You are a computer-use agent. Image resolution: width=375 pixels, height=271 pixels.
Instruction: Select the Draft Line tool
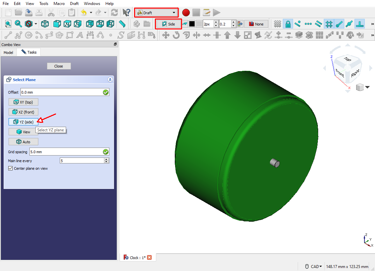8,35
